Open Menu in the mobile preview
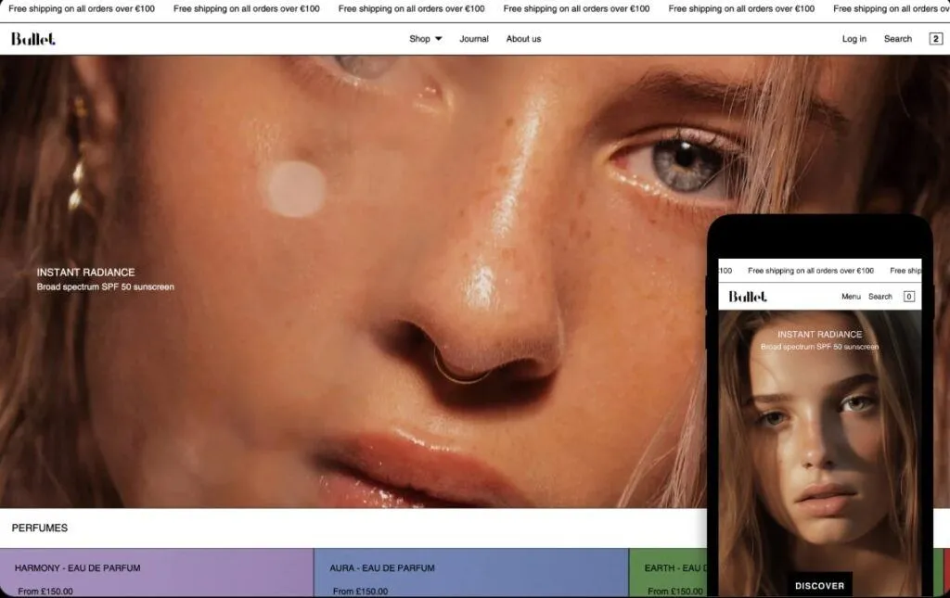This screenshot has height=598, width=950. [851, 297]
